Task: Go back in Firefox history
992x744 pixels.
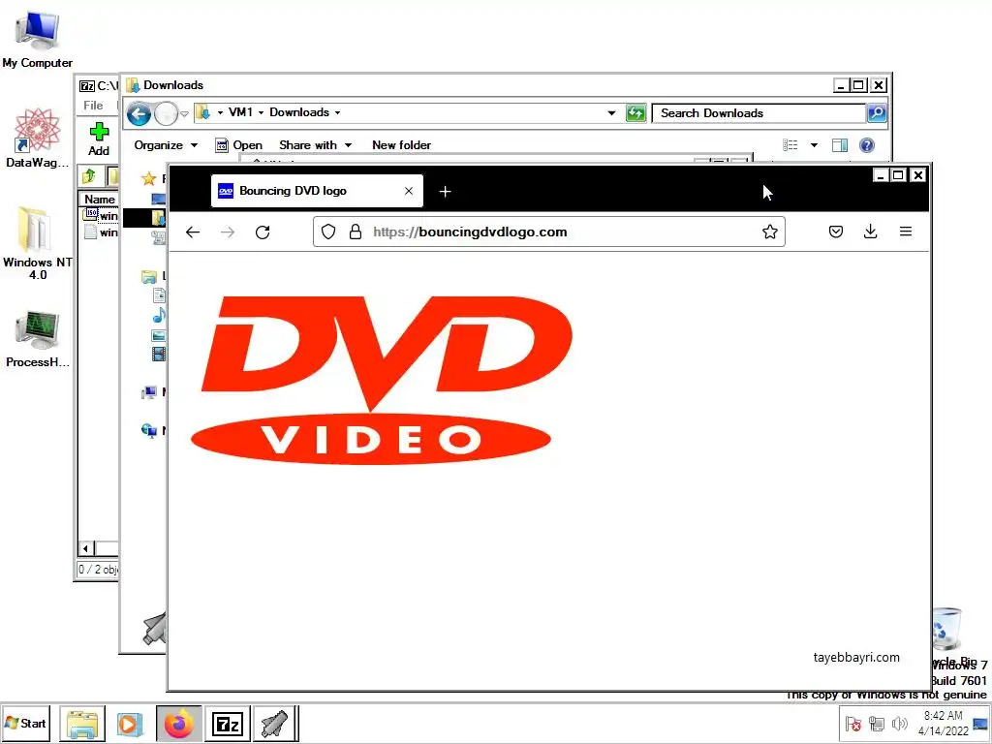Action: click(x=193, y=232)
